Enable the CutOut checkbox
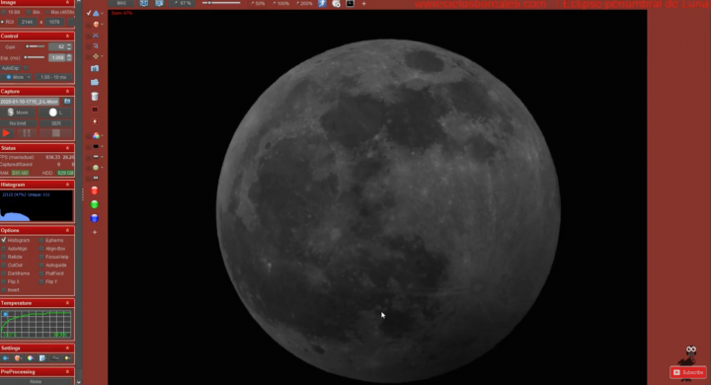Image resolution: width=711 pixels, height=385 pixels. (x=4, y=265)
